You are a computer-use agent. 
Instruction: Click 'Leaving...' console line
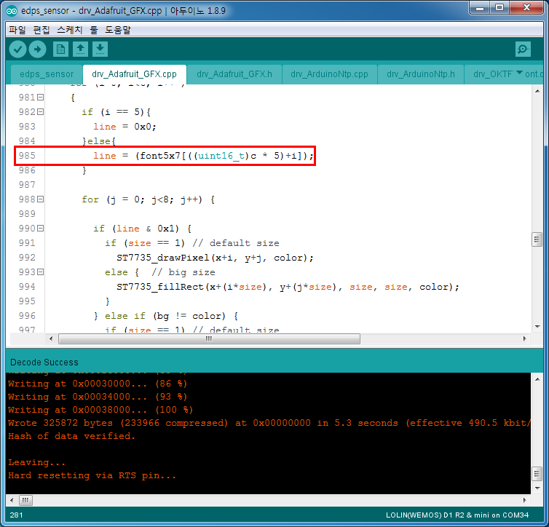36,463
